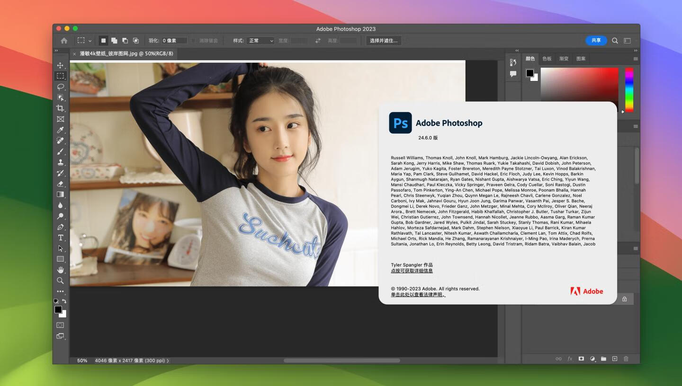Select the Dodge tool
This screenshot has width=682, height=386.
pyautogui.click(x=60, y=216)
